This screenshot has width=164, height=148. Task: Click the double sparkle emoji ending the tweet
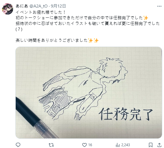click(93, 40)
